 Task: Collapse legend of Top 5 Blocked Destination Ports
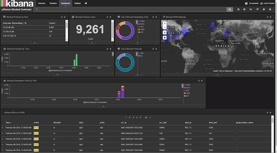point(137,22)
